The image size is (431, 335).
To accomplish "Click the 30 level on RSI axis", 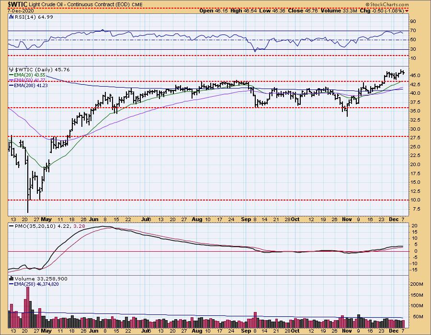I will (413, 49).
